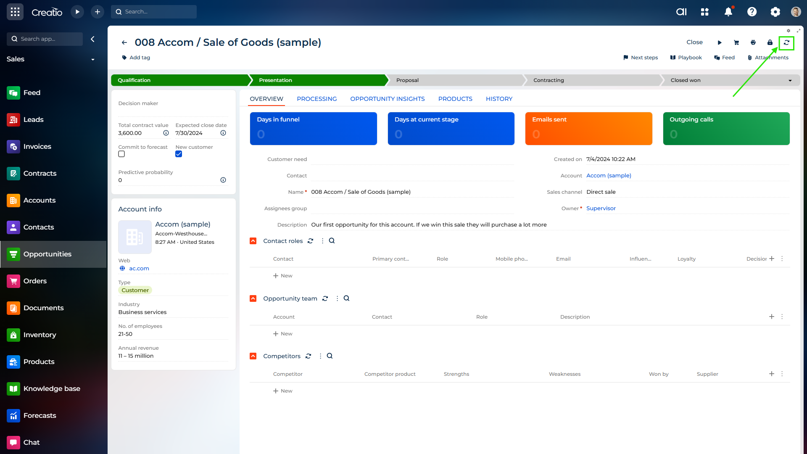Click the lock icon in header

click(770, 42)
